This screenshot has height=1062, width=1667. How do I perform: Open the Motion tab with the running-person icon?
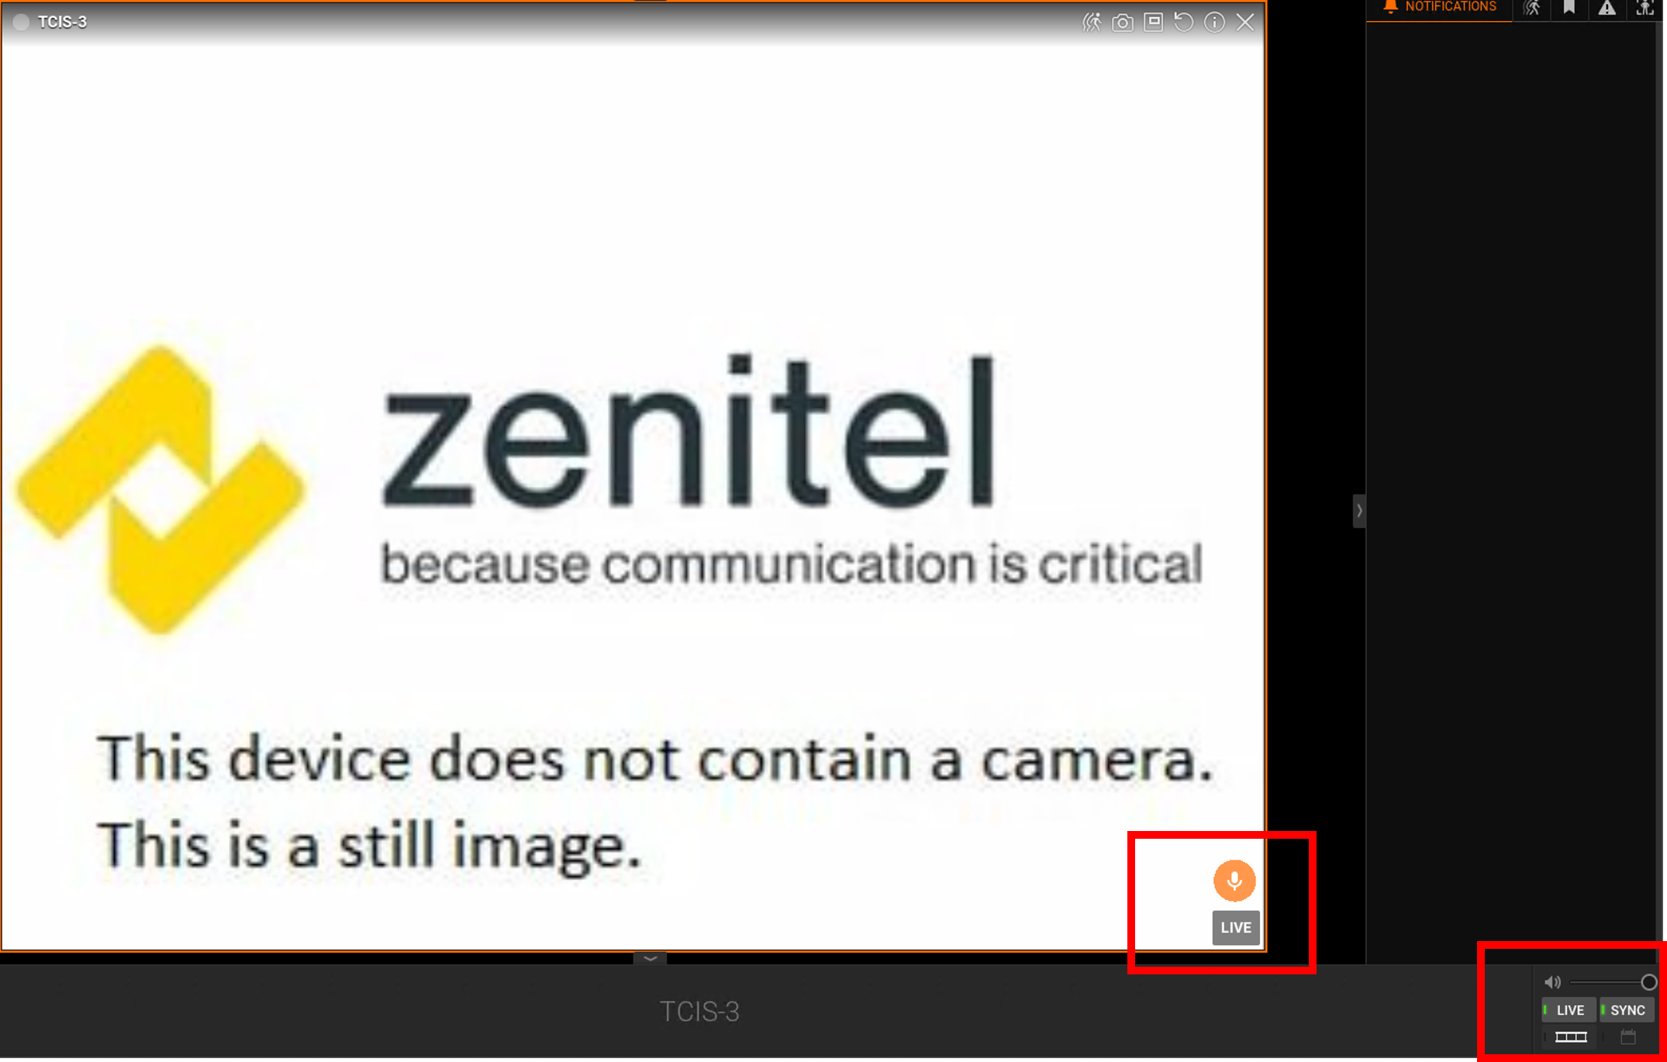(x=1532, y=9)
